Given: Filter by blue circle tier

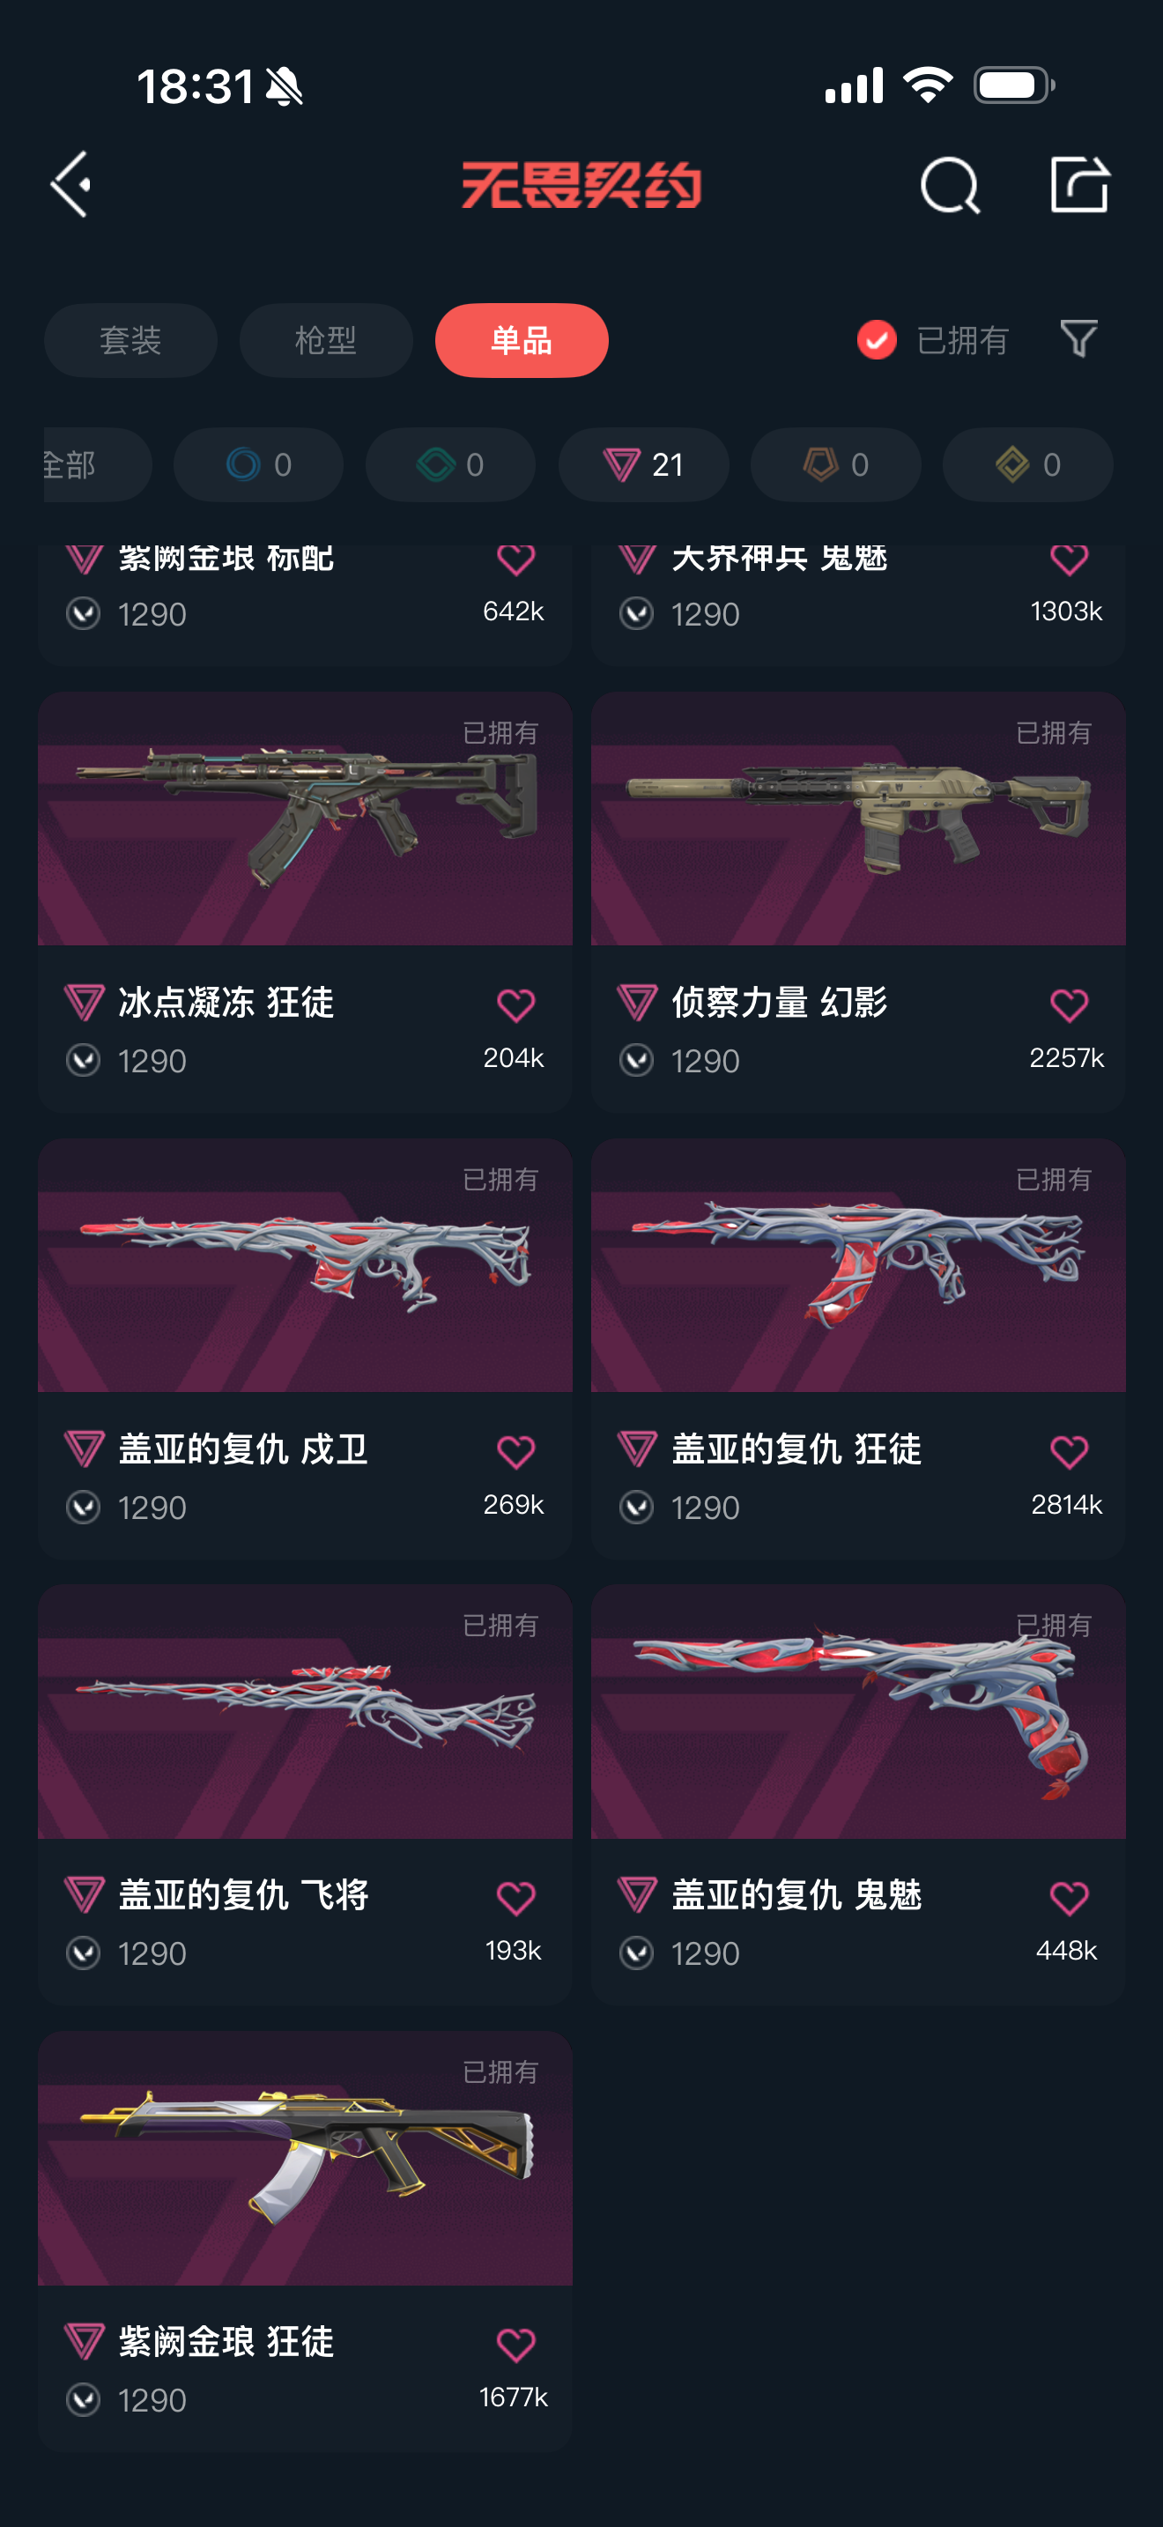Looking at the screenshot, I should coord(259,464).
